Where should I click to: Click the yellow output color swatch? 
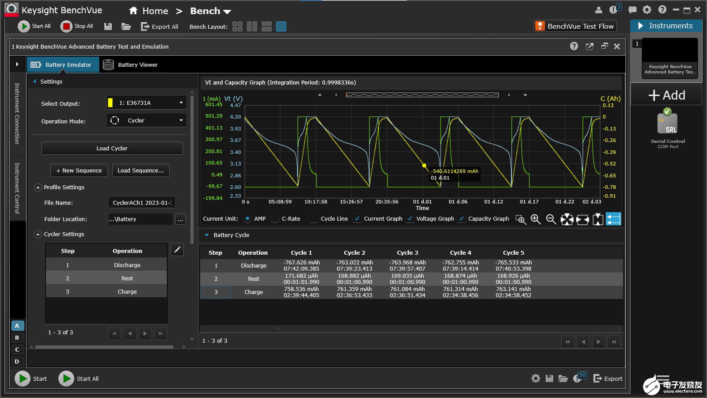[x=110, y=103]
